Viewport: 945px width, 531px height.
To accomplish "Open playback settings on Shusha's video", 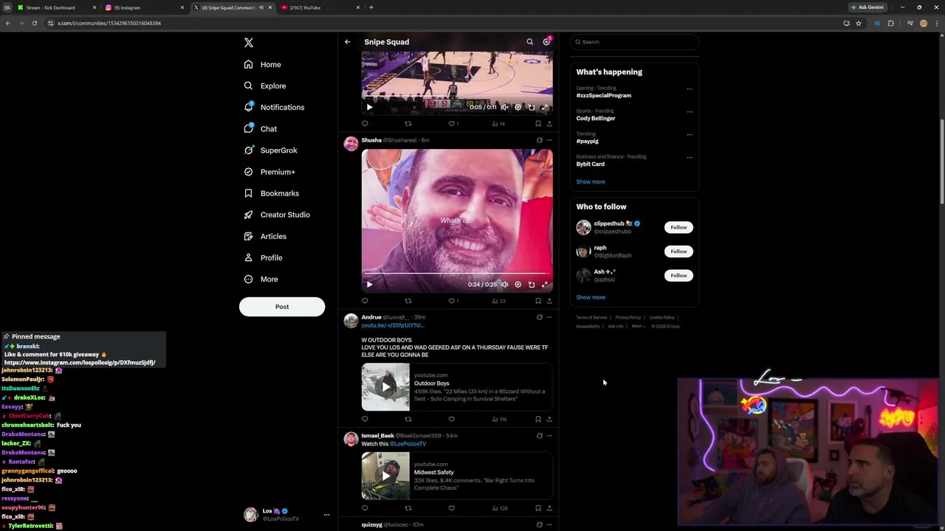I will pyautogui.click(x=518, y=284).
